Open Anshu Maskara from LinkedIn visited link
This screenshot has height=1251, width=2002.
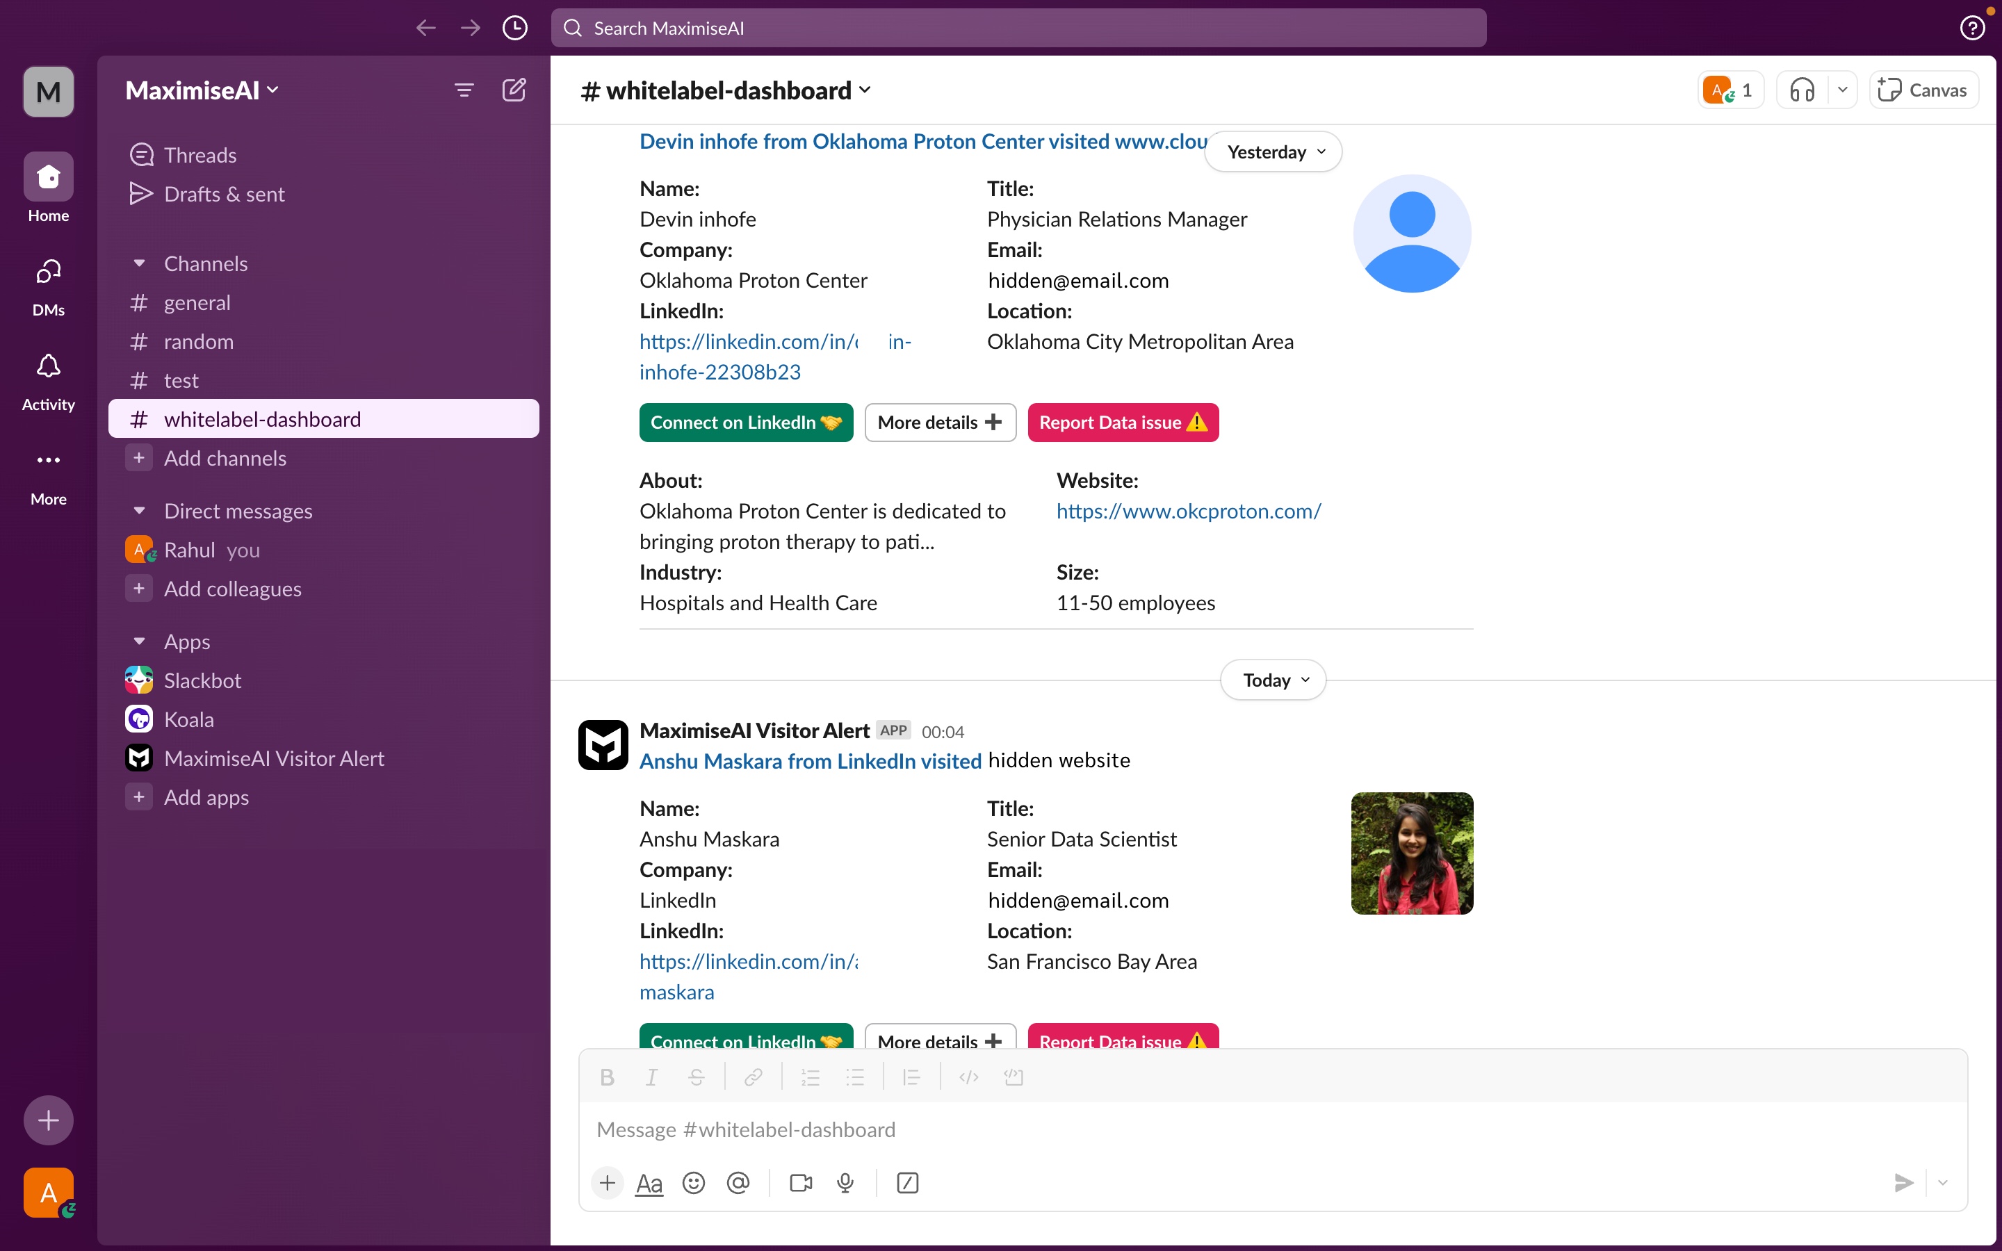810,760
